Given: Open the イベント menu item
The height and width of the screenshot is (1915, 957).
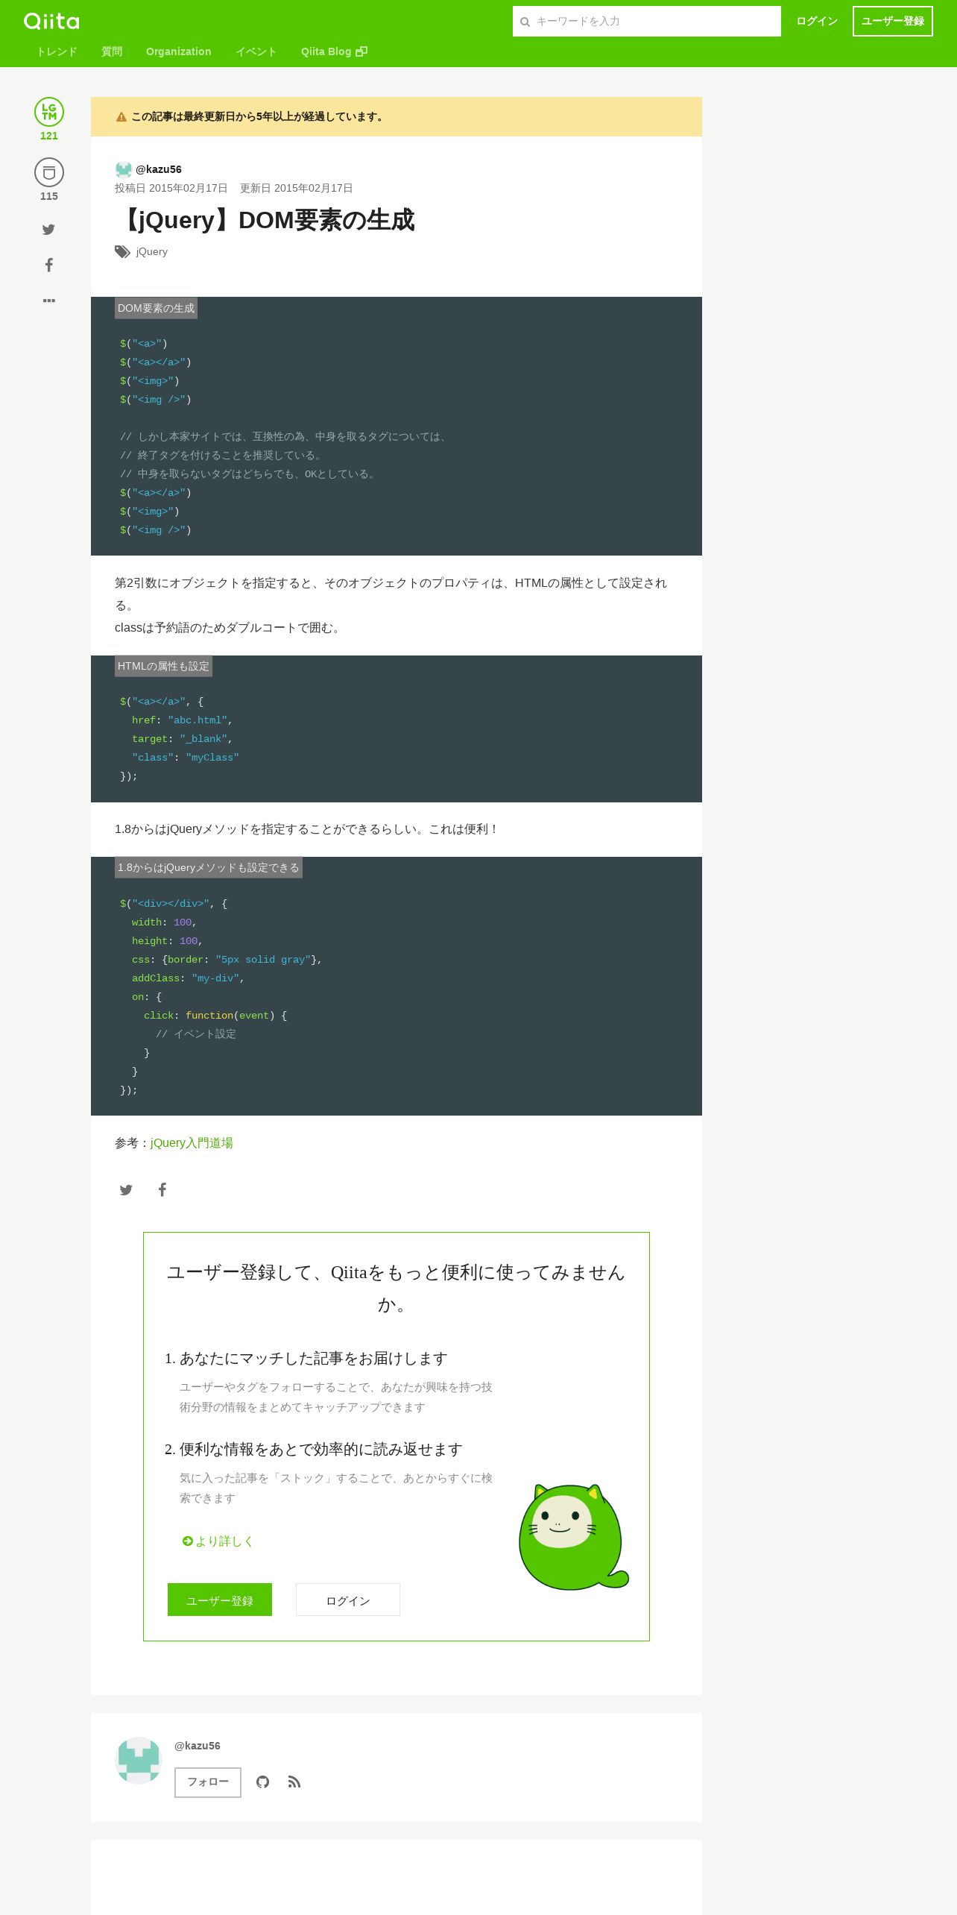Looking at the screenshot, I should click(256, 51).
